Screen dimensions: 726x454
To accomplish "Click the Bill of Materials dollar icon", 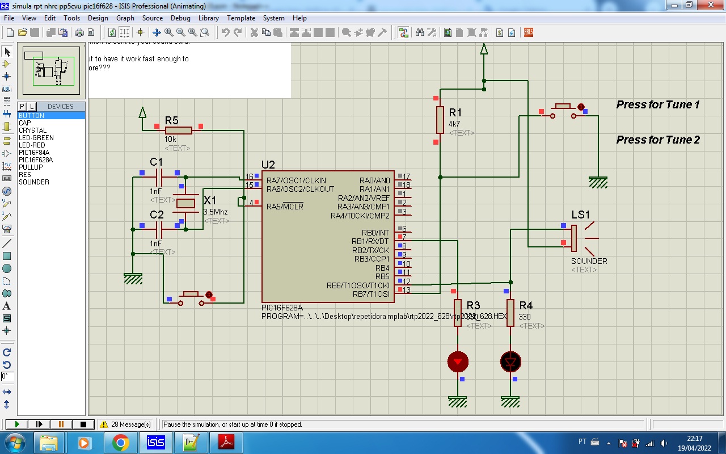I will tap(500, 32).
